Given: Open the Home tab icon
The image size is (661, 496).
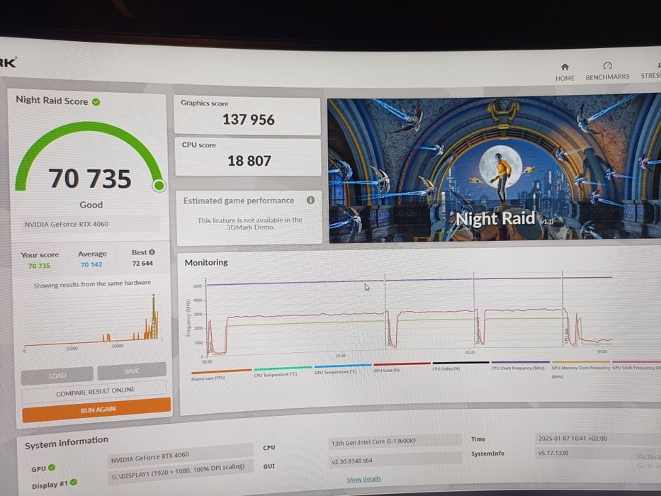Looking at the screenshot, I should (x=565, y=67).
